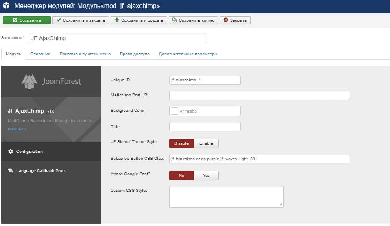The image size is (390, 226).
Task: Click the Configuration gear icon
Action: click(11, 151)
